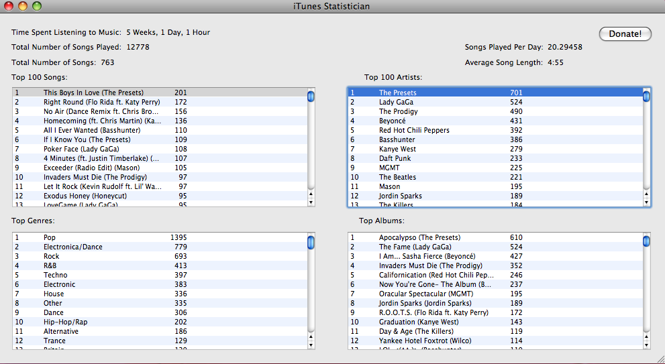This screenshot has height=364, width=665.
Task: Select album R.O.O.T.S. (Flo Rida)
Action: pos(495,312)
